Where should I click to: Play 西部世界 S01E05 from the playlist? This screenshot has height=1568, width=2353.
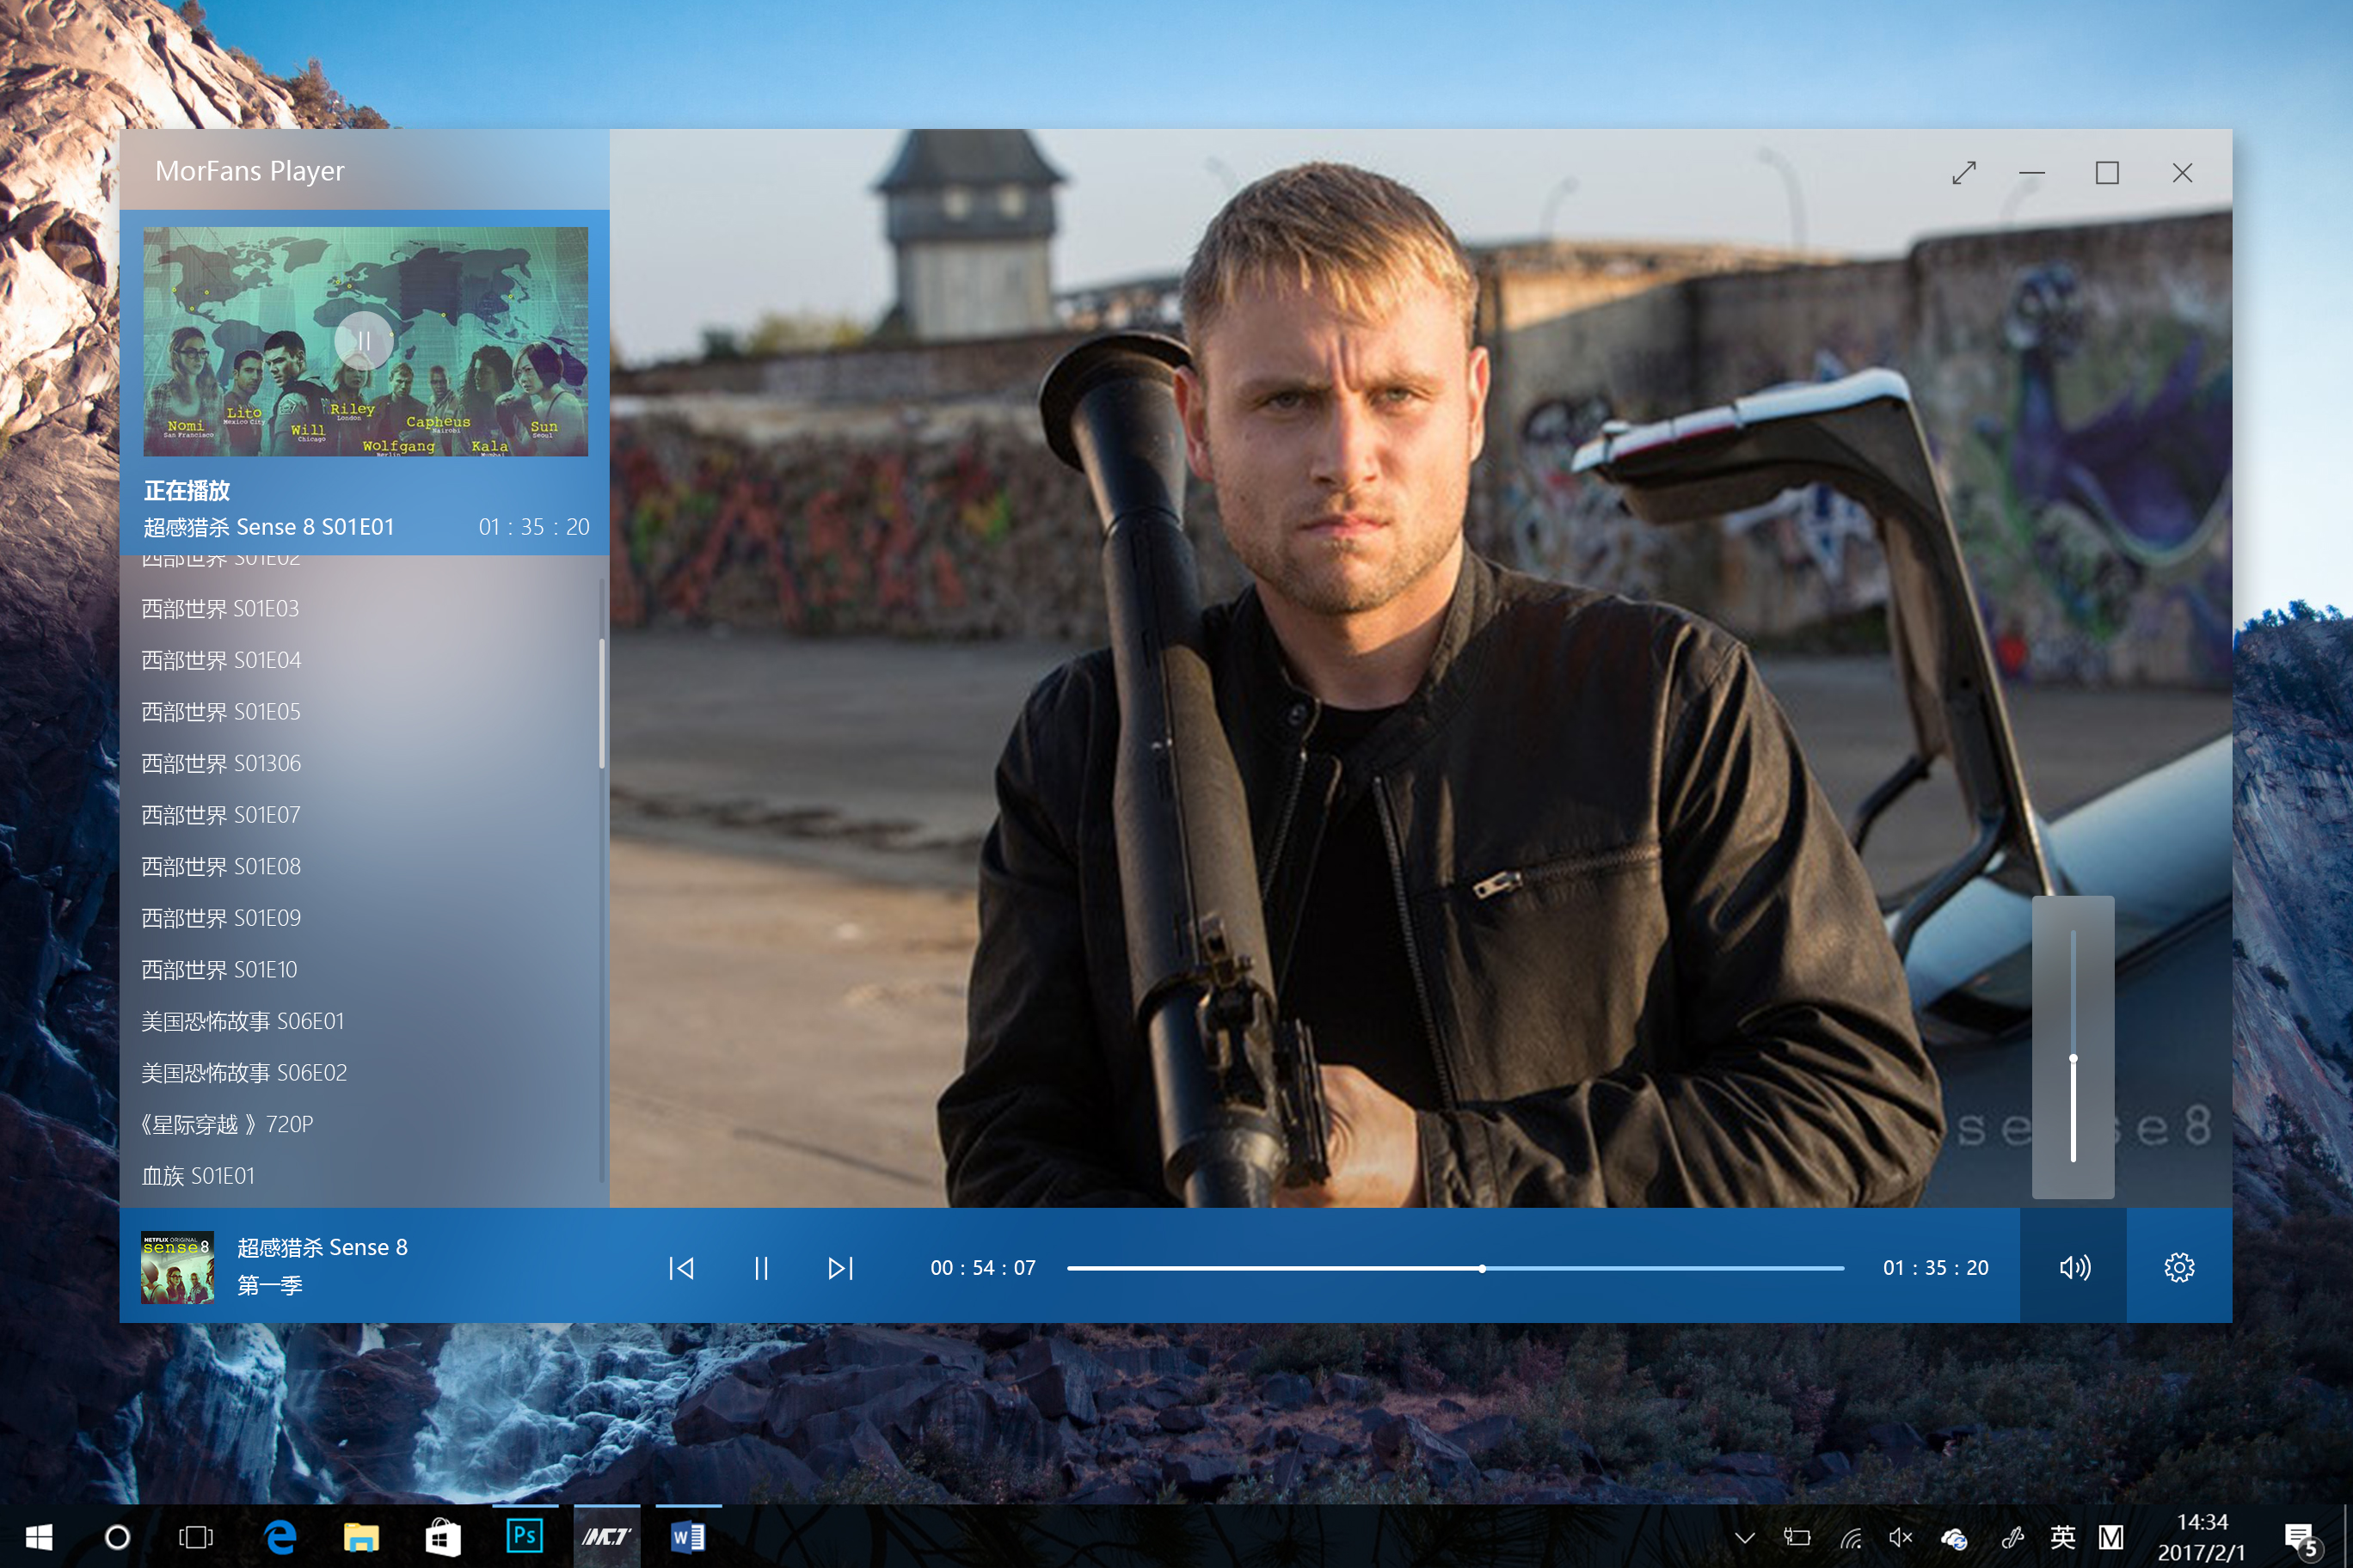pyautogui.click(x=221, y=711)
